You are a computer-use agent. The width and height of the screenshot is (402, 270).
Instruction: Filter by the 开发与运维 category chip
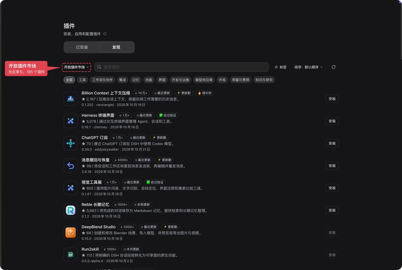coord(180,80)
